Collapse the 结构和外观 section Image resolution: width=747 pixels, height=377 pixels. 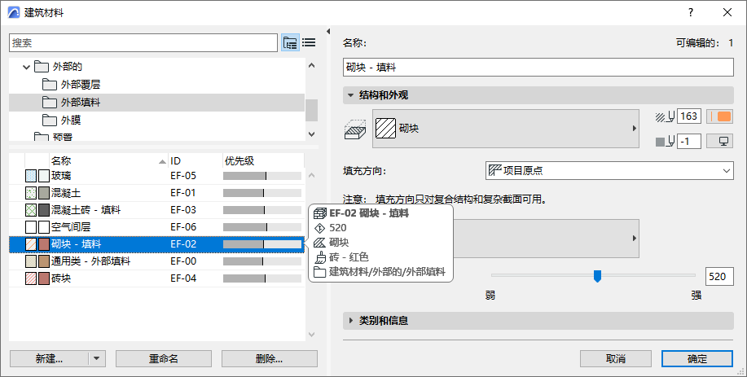[x=350, y=95]
